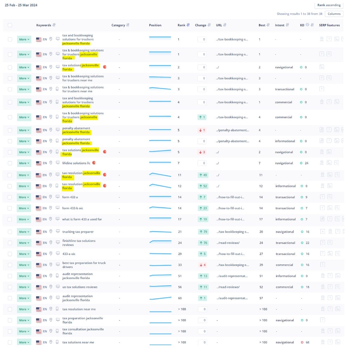The height and width of the screenshot is (351, 346).
Task: Click the location pin icon for form 433 a
Action: (51, 197)
